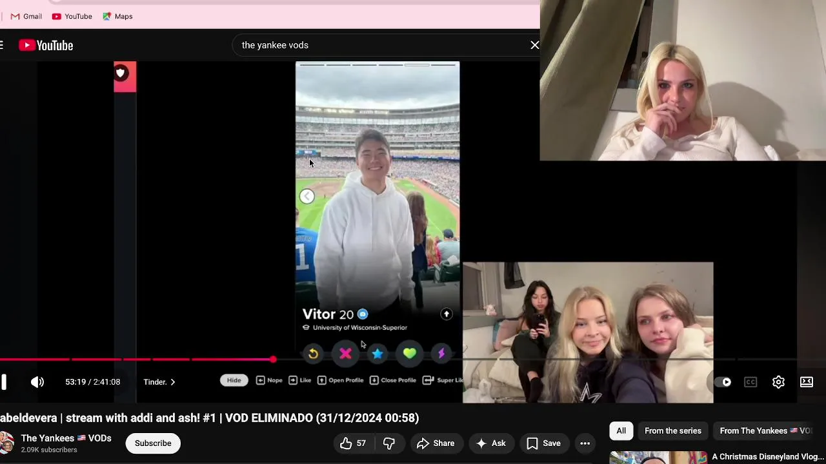Select the 'From the series' chip
826x464 pixels.
pos(672,431)
